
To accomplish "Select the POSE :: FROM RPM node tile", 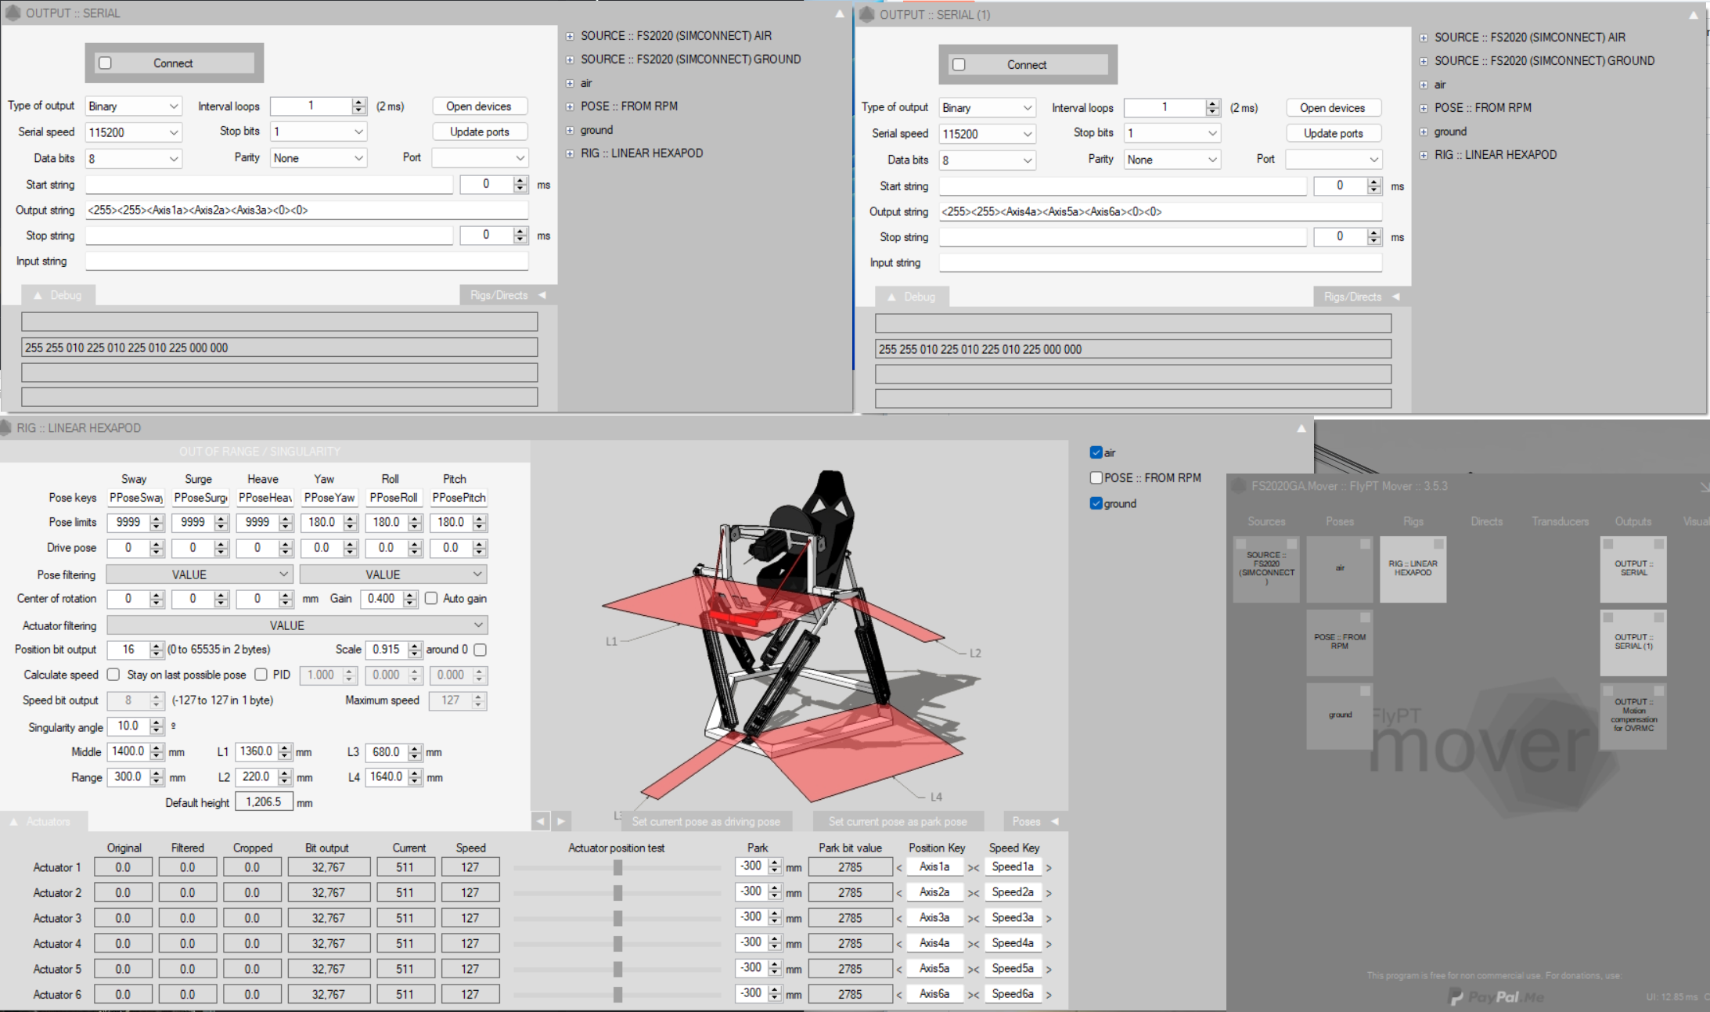I will [1339, 642].
